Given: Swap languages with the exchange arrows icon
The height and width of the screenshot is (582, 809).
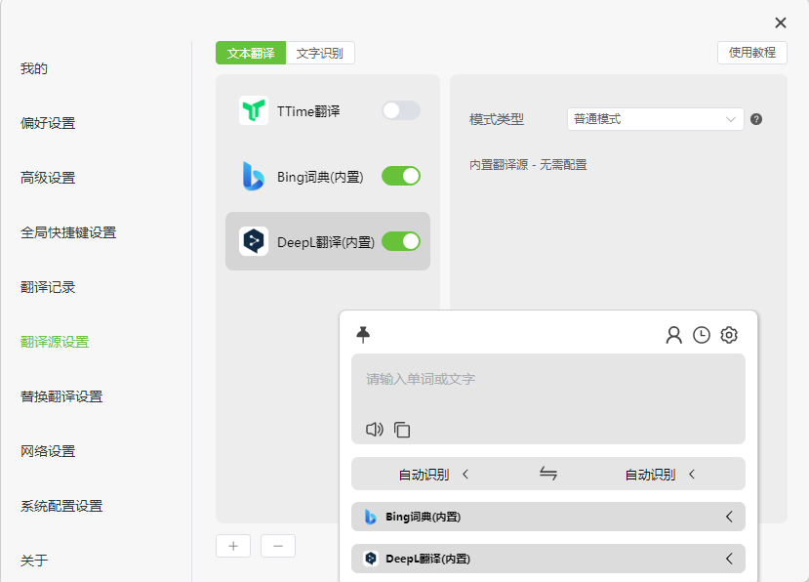Looking at the screenshot, I should 547,473.
